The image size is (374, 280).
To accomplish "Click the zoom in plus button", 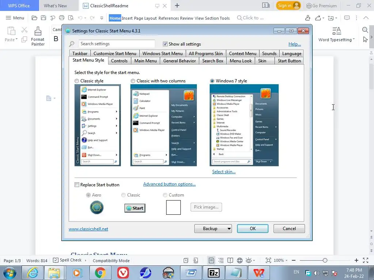I will (356, 260).
